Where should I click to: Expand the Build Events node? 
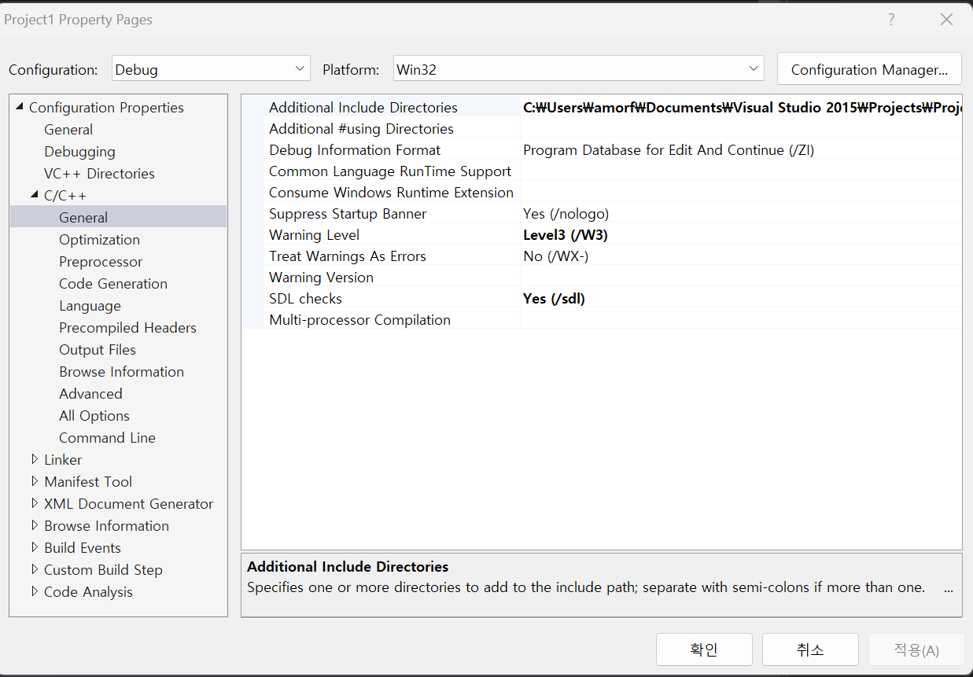35,547
